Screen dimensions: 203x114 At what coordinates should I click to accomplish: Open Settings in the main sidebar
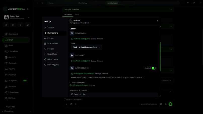coord(16,98)
